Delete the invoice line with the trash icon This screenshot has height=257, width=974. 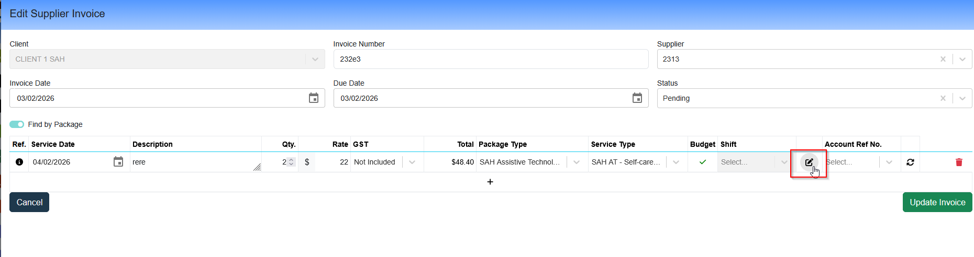click(959, 162)
